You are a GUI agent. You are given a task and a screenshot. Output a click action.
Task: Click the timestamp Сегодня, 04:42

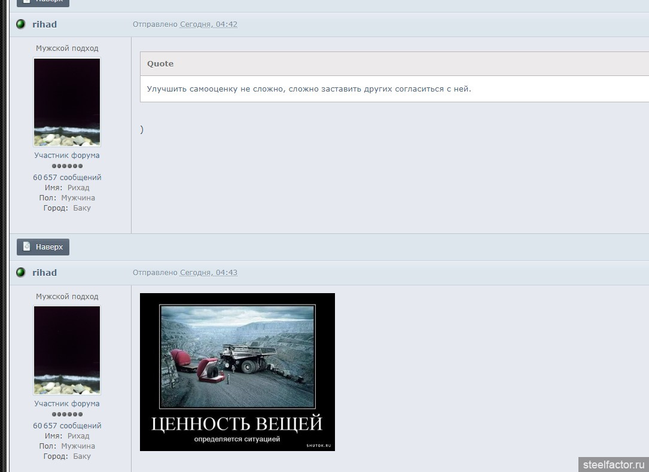pyautogui.click(x=209, y=25)
